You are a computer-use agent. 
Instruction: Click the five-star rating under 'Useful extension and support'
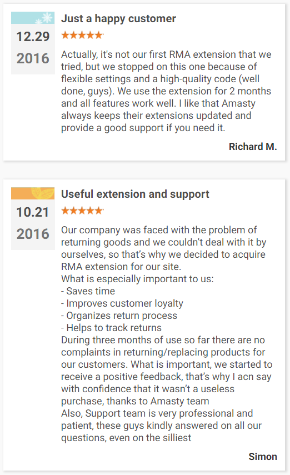(82, 211)
